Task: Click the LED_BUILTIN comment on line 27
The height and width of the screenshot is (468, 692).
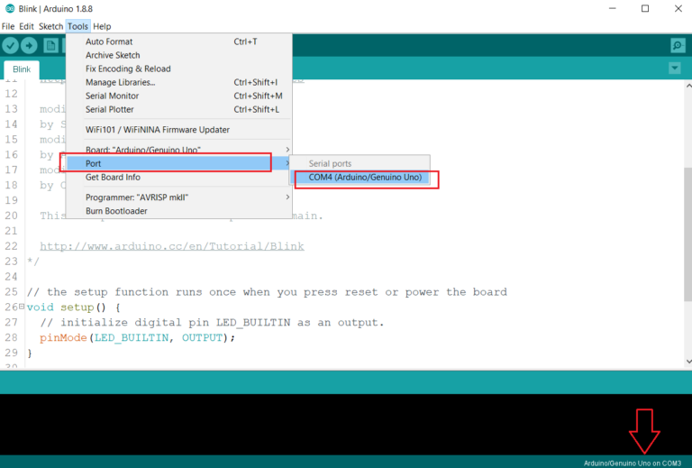Action: pyautogui.click(x=213, y=323)
